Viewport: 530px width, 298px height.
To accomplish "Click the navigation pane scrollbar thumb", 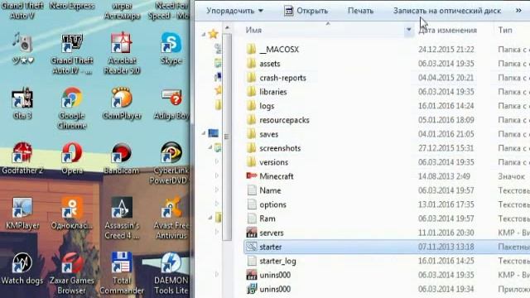I will click(227, 136).
